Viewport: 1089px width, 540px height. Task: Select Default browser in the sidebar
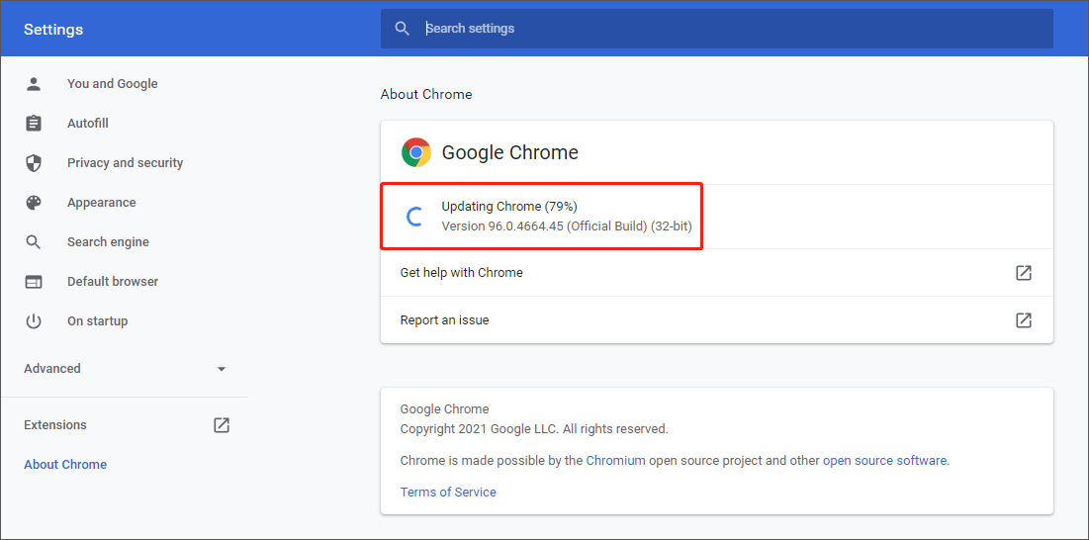point(113,282)
